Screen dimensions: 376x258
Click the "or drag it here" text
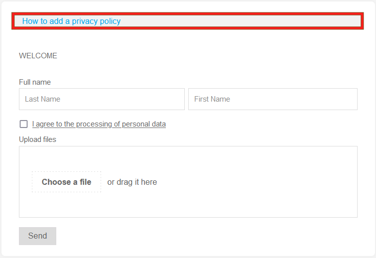tap(132, 182)
